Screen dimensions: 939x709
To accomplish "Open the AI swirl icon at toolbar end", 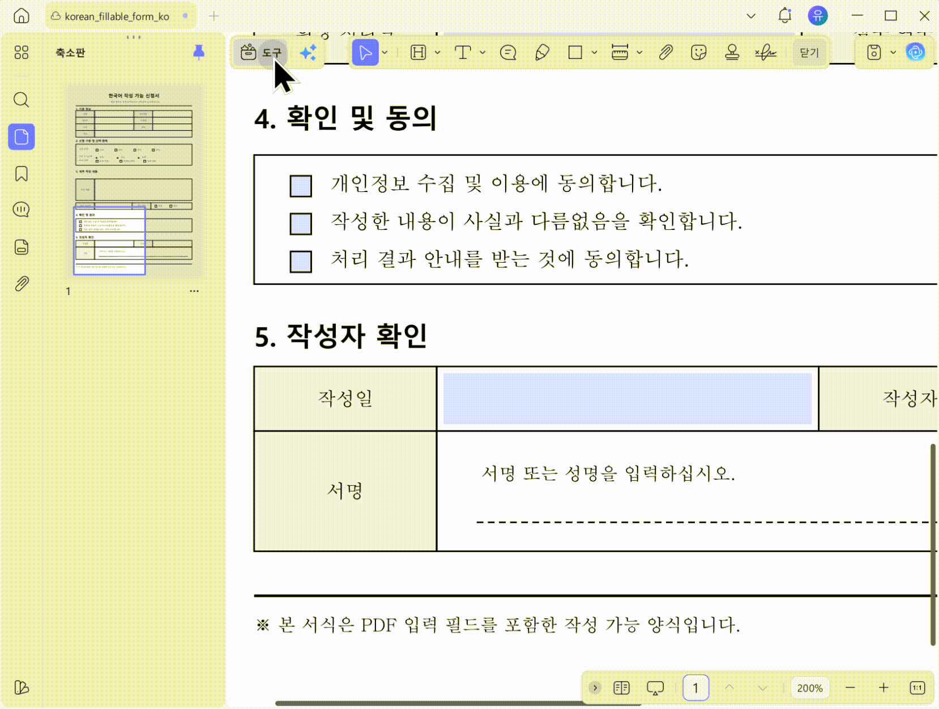I will click(x=915, y=53).
